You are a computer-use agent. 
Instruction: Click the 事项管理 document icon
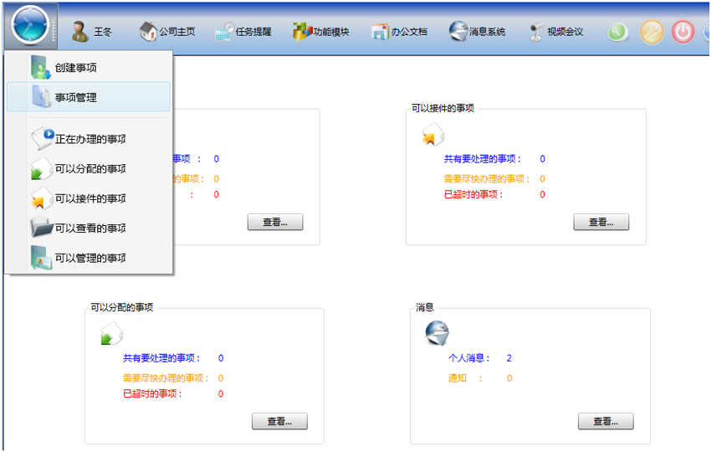[42, 96]
